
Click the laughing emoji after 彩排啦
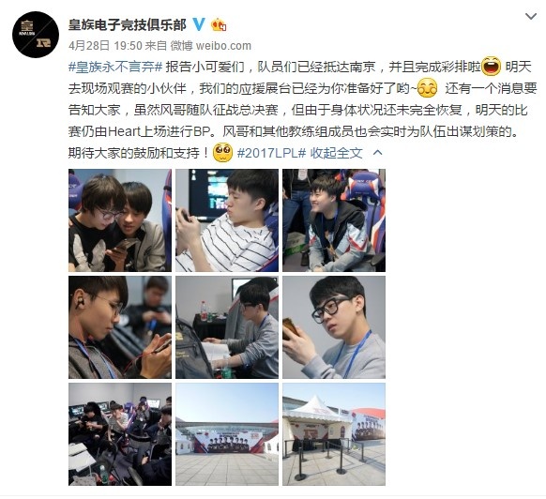tap(492, 67)
